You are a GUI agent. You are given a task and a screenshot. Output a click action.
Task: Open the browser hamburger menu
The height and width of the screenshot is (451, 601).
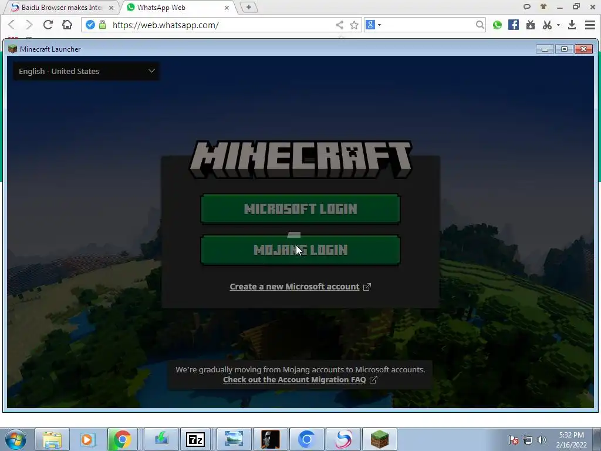590,25
